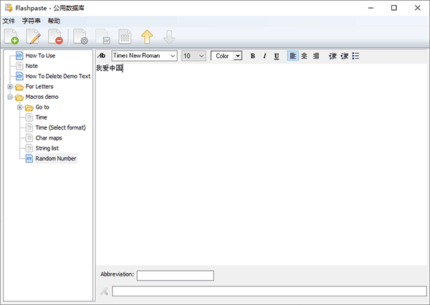Click the delete string icon with red minus
The width and height of the screenshot is (430, 305).
tap(55, 37)
